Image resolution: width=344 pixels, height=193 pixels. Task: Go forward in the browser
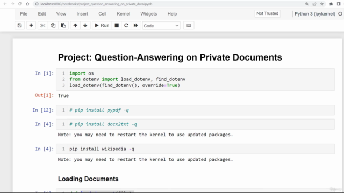click(12, 4)
